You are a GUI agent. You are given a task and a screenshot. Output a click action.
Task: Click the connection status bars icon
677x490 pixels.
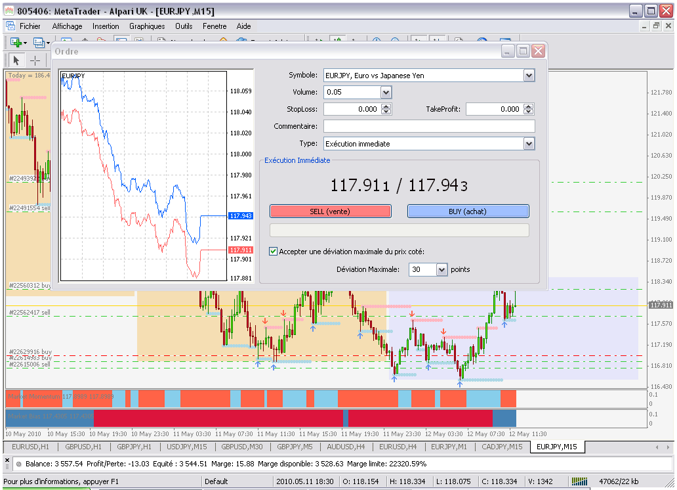point(579,482)
